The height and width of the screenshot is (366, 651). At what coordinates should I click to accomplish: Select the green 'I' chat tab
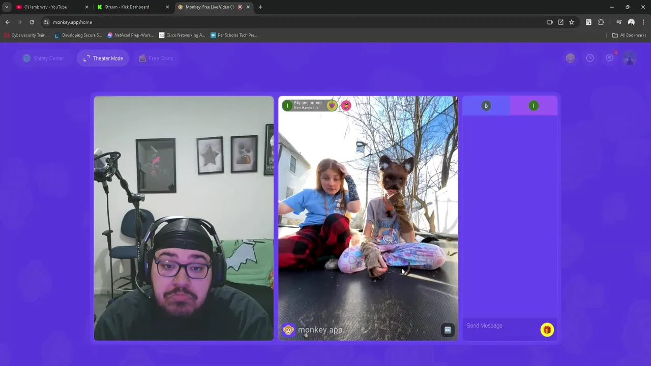(534, 106)
